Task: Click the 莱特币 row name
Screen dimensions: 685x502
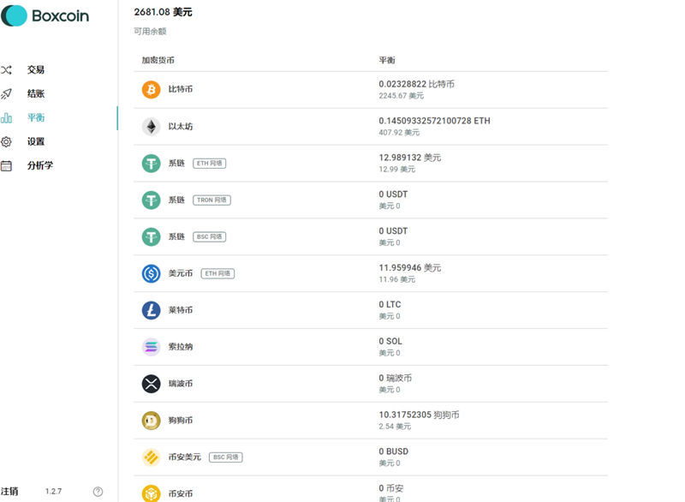Action: point(181,310)
